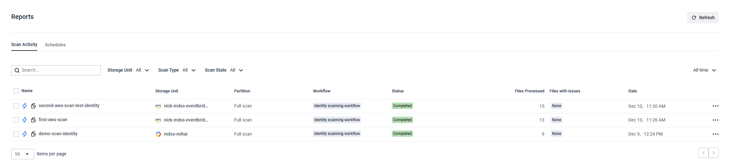Tick checkbox for demo-scan-identity
Image resolution: width=730 pixels, height=164 pixels.
16,134
